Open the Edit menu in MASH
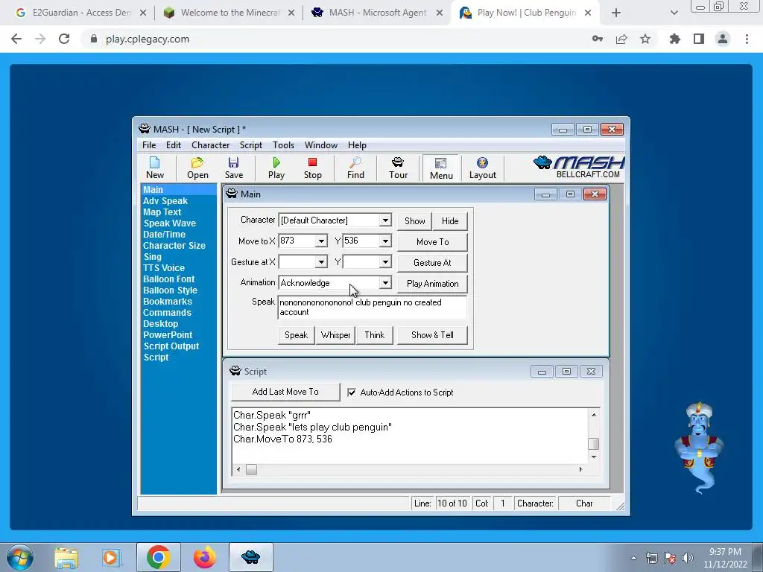Image resolution: width=763 pixels, height=572 pixels. point(173,145)
